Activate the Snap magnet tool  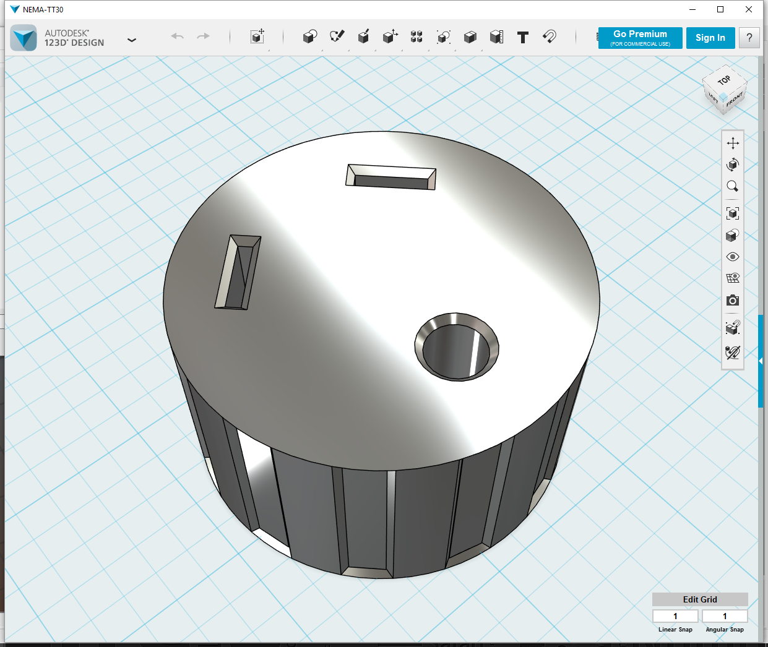[550, 37]
